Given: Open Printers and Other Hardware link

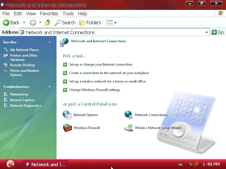Looking at the screenshot, I should tap(24, 57).
